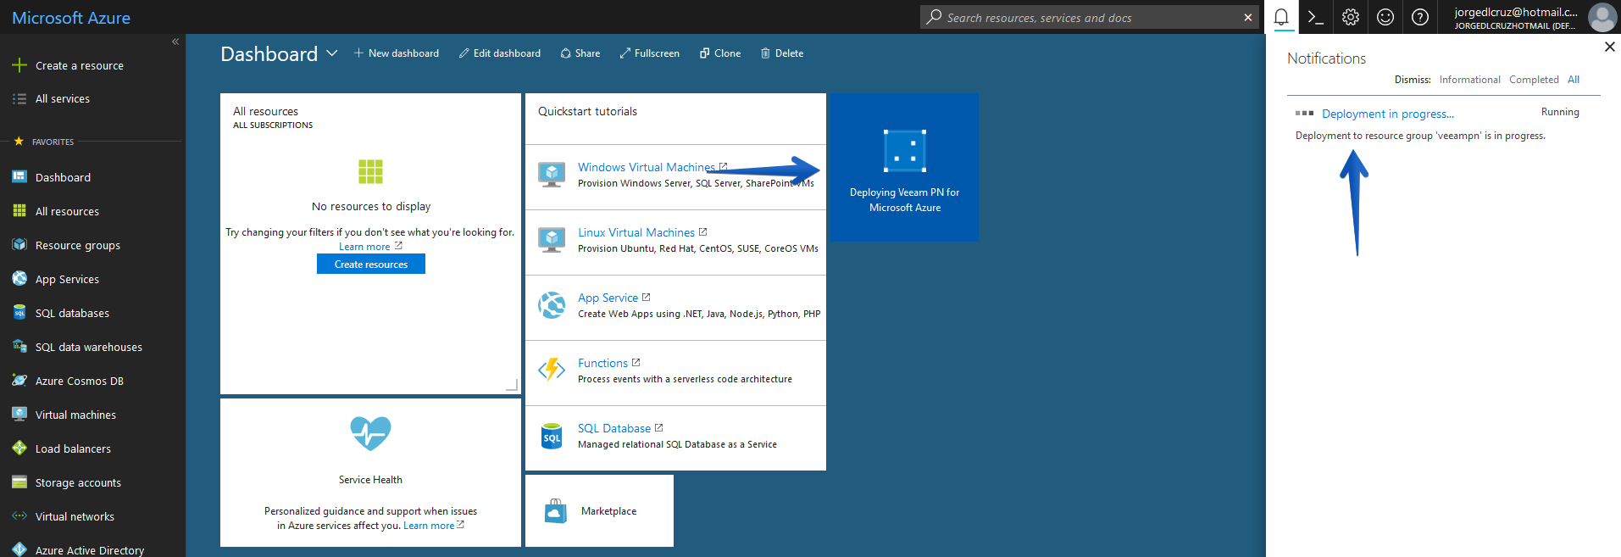Image resolution: width=1621 pixels, height=557 pixels.
Task: Open the Deploying Veeam PN tile
Action: tap(904, 168)
